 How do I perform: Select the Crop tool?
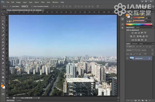3,28
